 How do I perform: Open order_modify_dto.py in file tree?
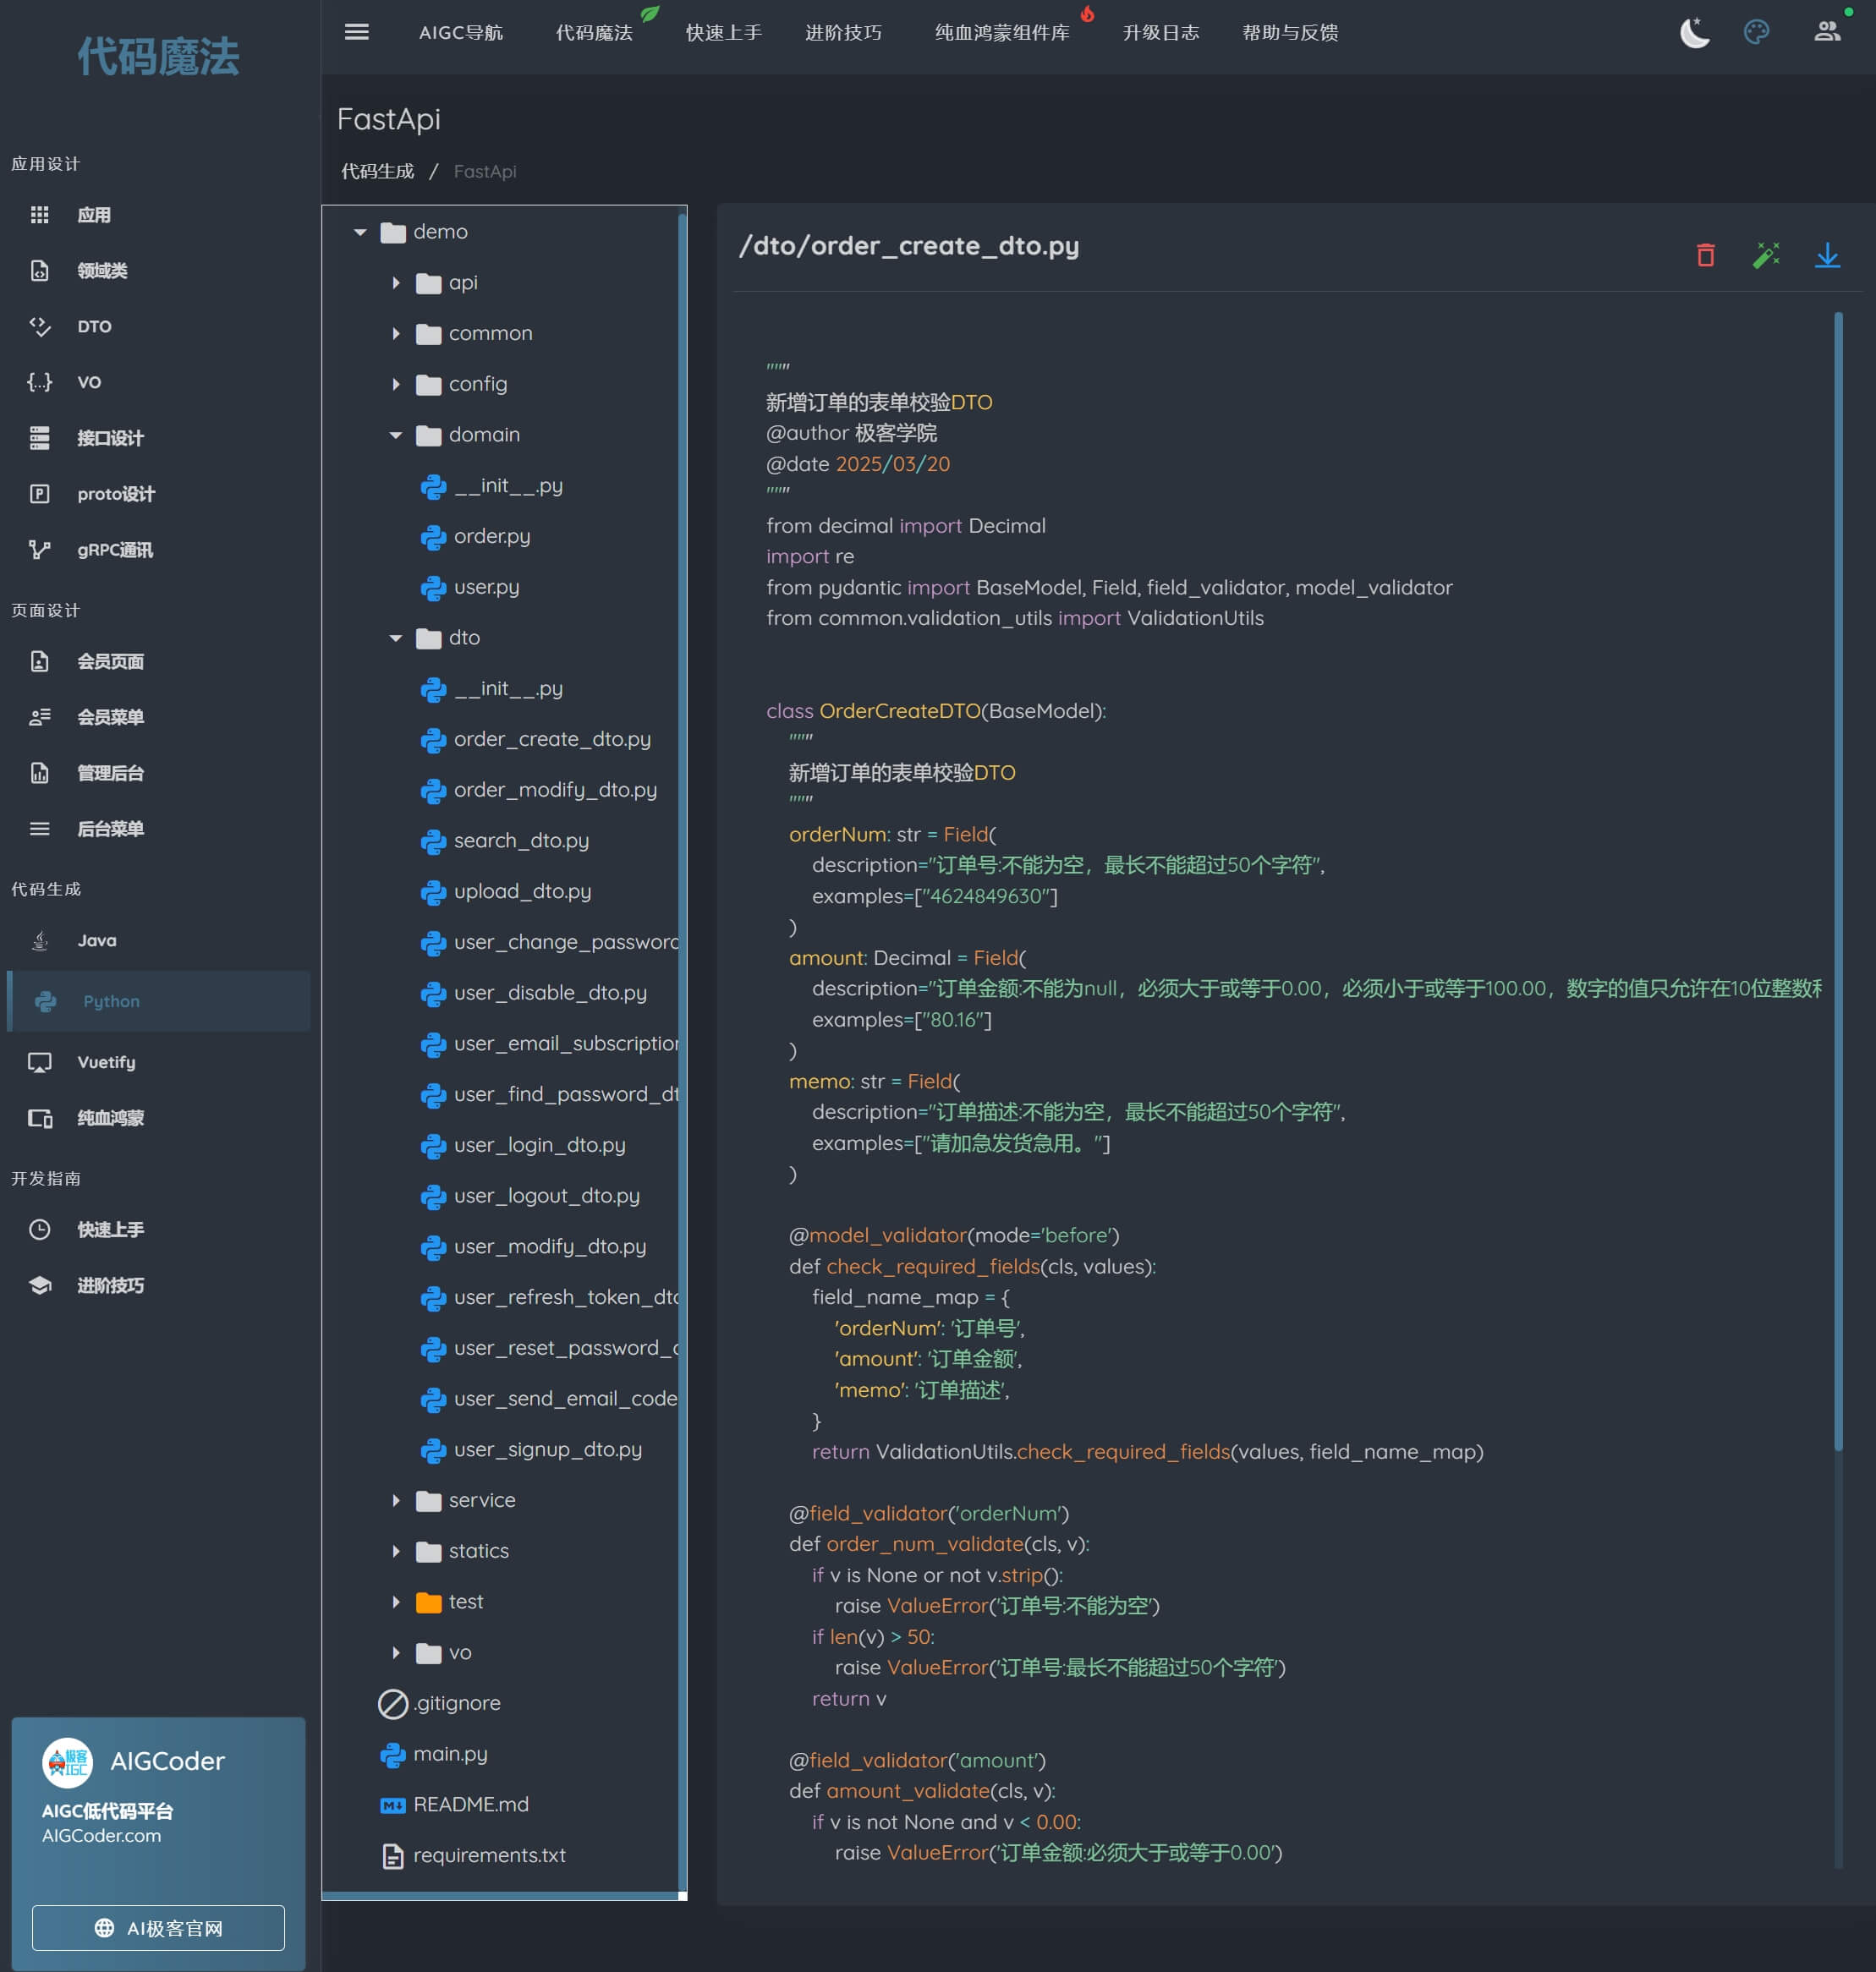(555, 790)
